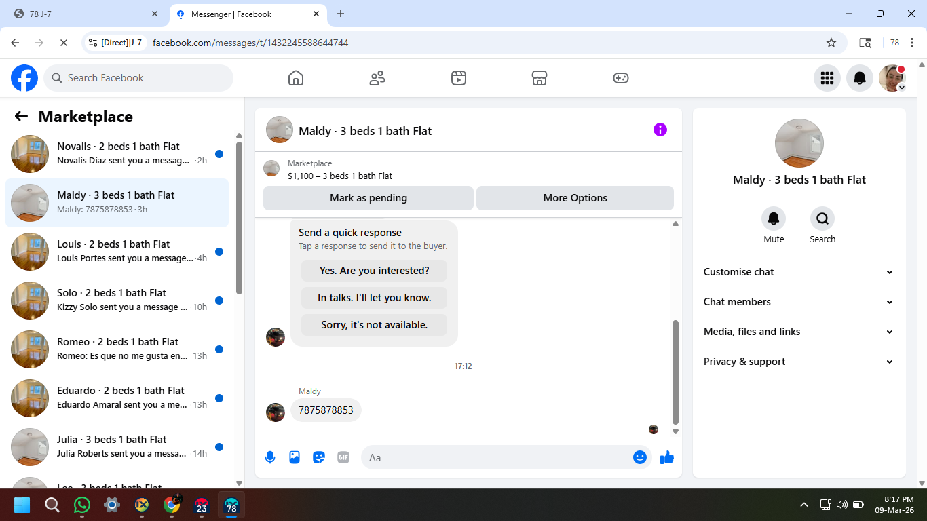
Task: Expand Media, files and links section
Action: [799, 332]
